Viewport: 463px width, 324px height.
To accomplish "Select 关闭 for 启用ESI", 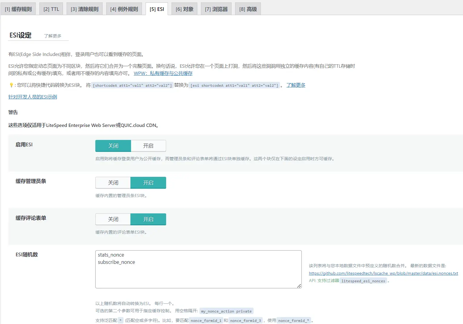I will click(113, 146).
